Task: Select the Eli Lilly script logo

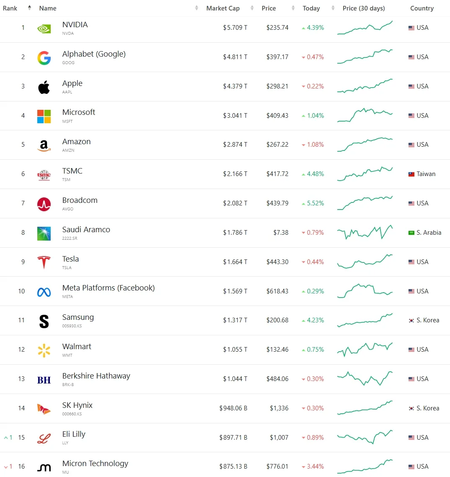Action: [44, 438]
